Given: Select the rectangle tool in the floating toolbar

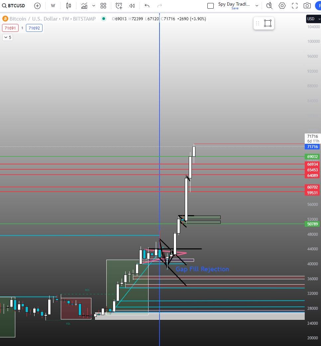Looking at the screenshot, I should coord(268,23).
